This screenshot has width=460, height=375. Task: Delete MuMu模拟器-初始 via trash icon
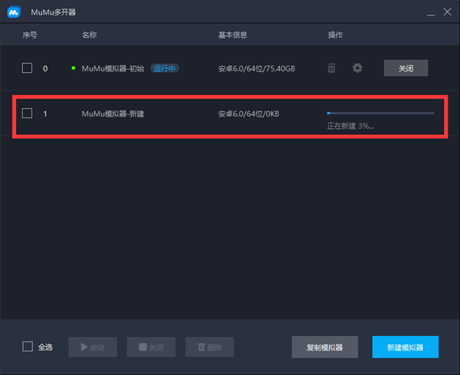[331, 68]
